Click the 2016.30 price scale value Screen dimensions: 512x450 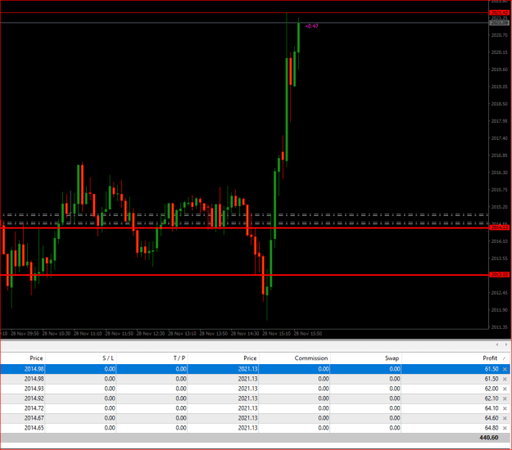pos(499,173)
